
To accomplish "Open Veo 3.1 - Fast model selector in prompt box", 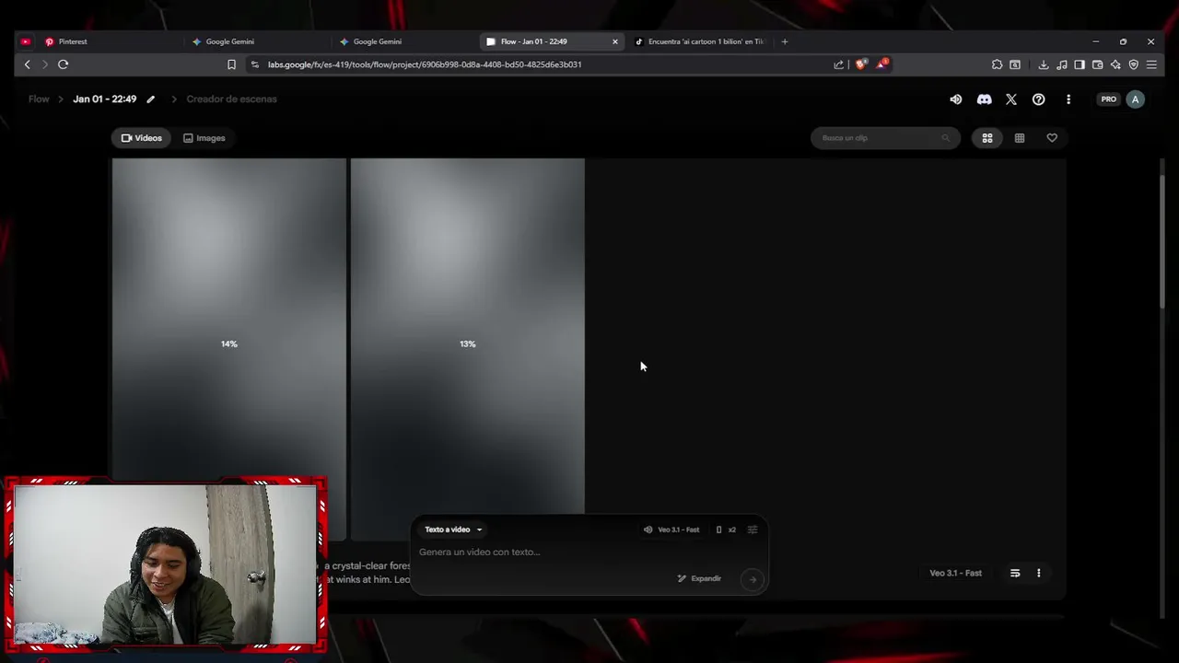I will click(671, 529).
